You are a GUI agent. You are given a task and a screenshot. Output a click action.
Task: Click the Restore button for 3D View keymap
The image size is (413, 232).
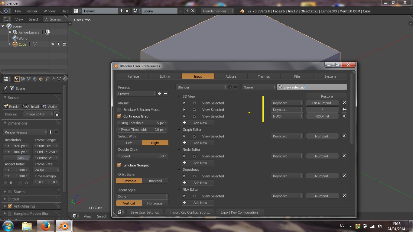[x=327, y=96]
